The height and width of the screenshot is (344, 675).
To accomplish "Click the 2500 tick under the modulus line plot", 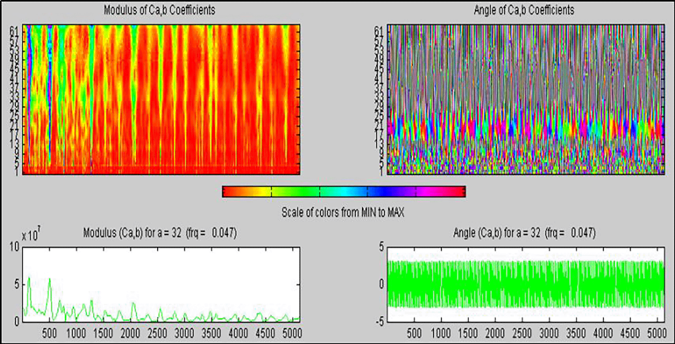I will coord(157,333).
